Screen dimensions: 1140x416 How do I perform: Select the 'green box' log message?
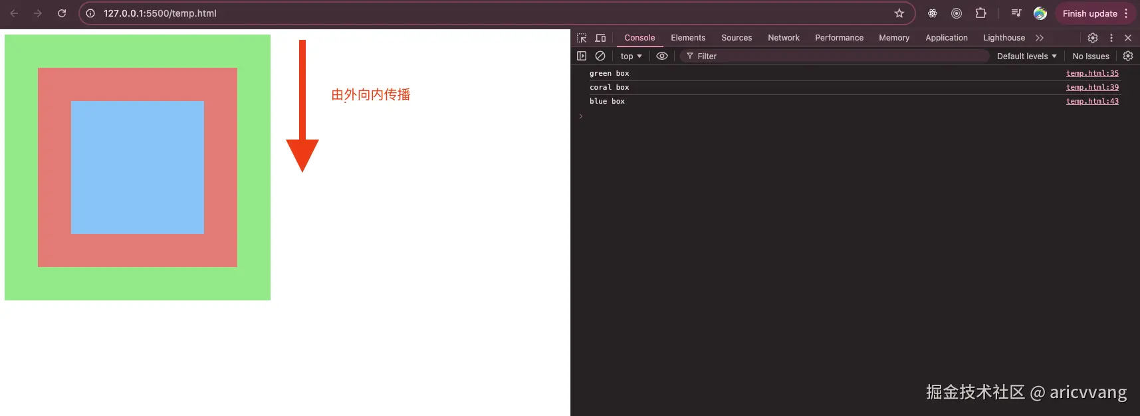[x=609, y=74]
